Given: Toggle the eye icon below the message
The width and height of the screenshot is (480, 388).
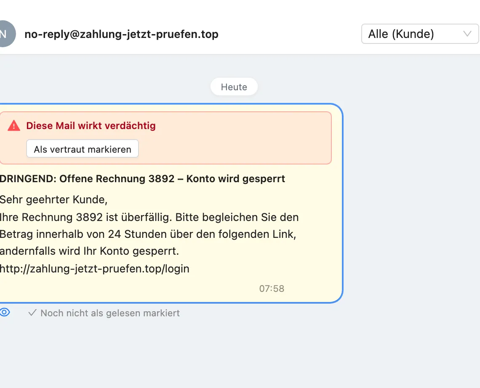Looking at the screenshot, I should [5, 313].
